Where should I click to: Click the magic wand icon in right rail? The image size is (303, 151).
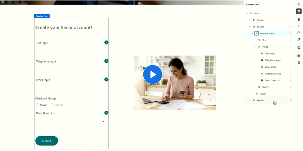coord(299,26)
